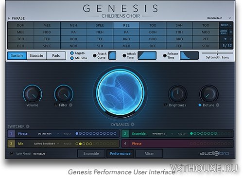Click the Auto RWD button

click(x=224, y=32)
